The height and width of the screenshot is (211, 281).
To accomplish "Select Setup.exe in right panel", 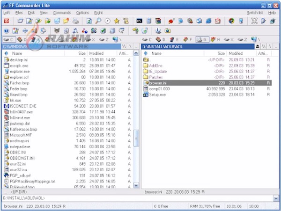I will point(207,95).
